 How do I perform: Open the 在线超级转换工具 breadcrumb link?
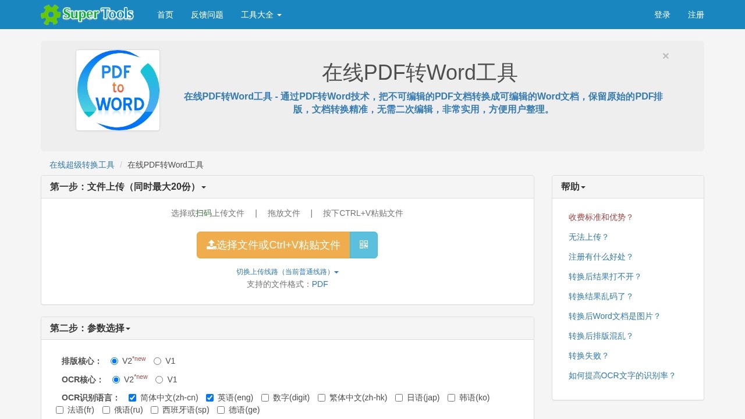[82, 165]
